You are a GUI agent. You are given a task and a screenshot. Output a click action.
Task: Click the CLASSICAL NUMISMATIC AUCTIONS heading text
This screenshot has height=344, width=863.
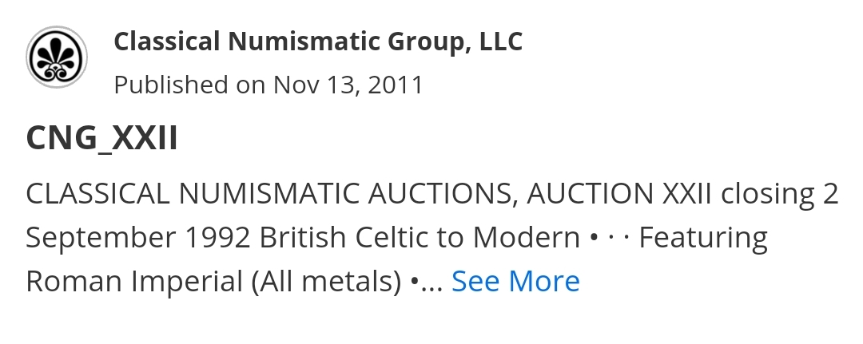pos(272,193)
